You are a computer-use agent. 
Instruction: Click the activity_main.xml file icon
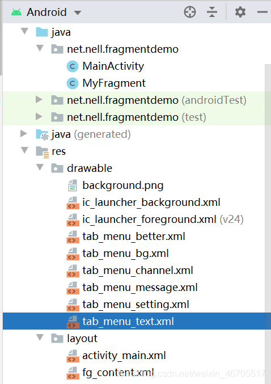(x=73, y=356)
